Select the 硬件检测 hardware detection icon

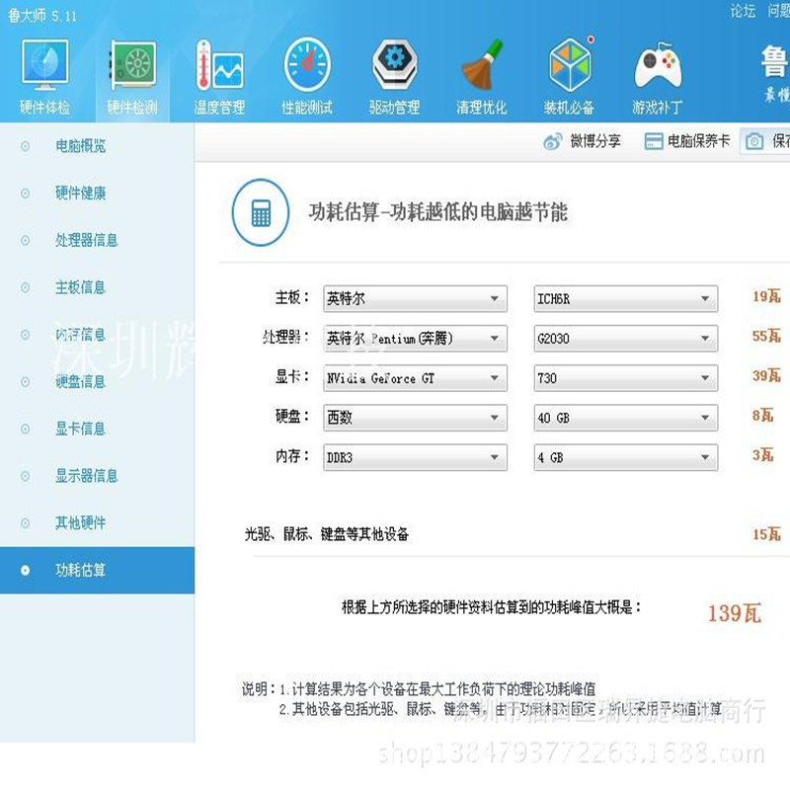132,65
